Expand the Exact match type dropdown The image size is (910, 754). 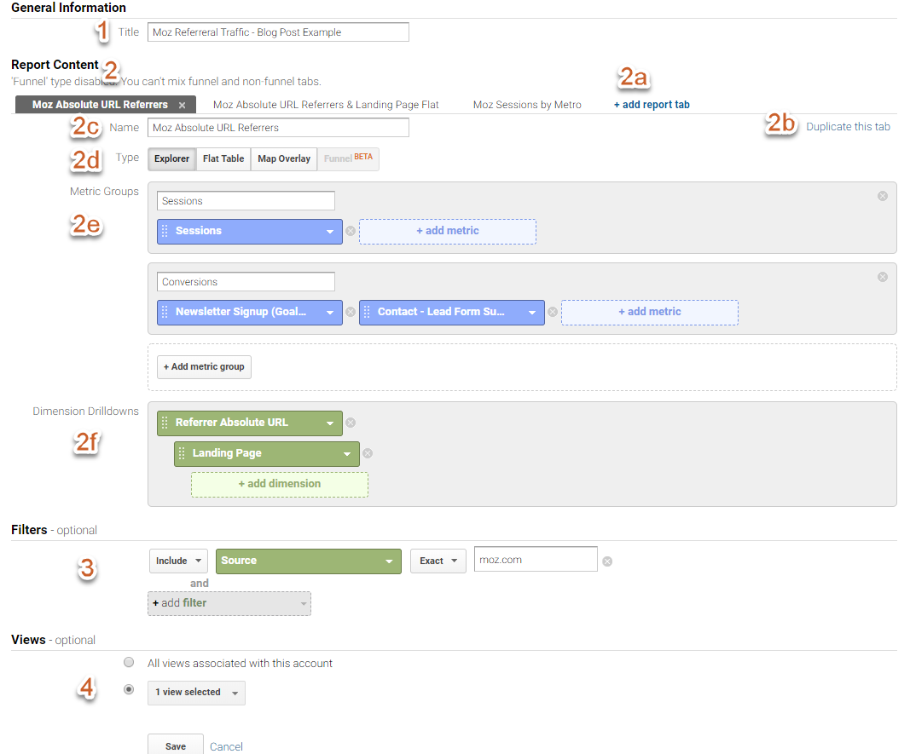pyautogui.click(x=438, y=561)
